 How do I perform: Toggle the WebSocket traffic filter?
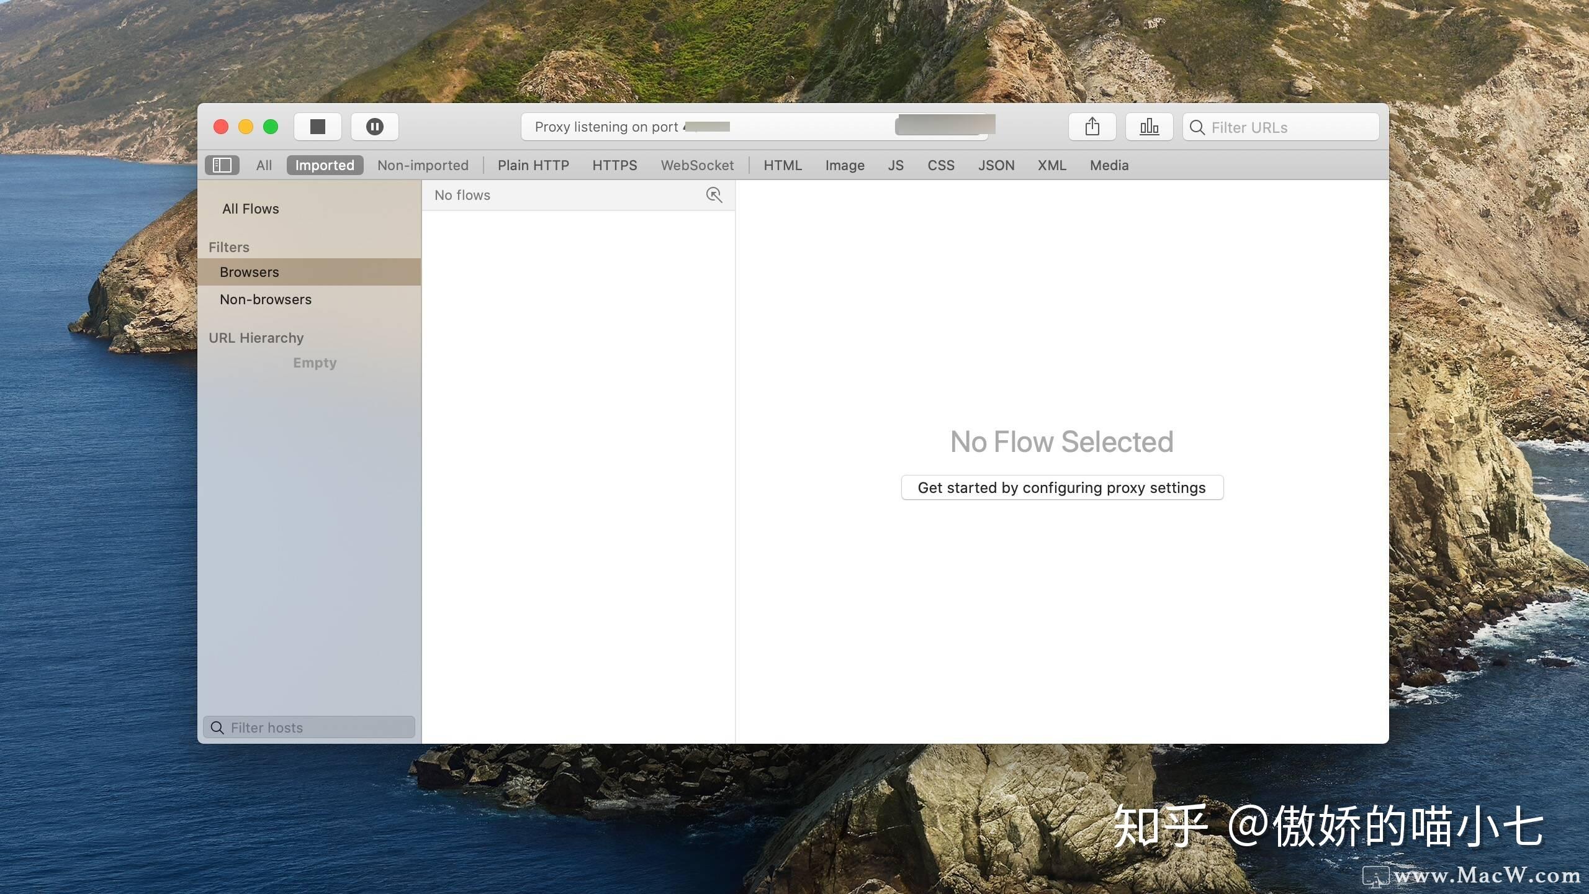(x=696, y=165)
